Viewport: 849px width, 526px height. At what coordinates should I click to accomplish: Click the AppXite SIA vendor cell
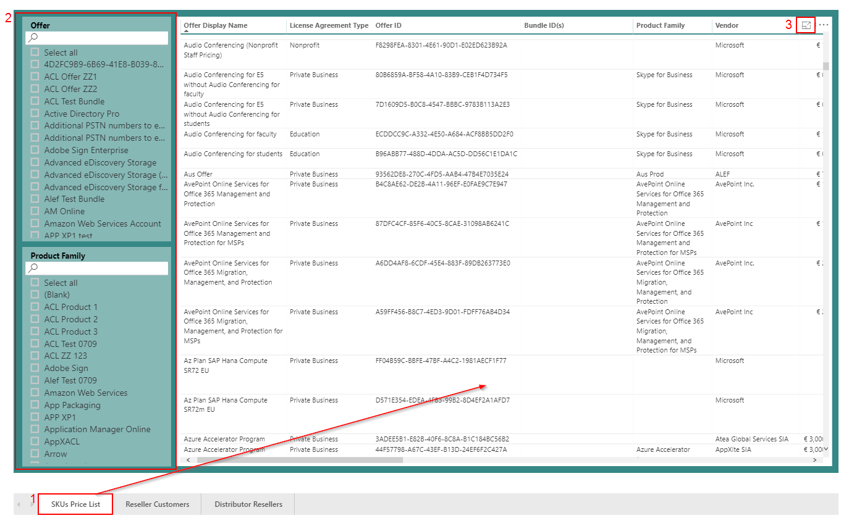(733, 449)
